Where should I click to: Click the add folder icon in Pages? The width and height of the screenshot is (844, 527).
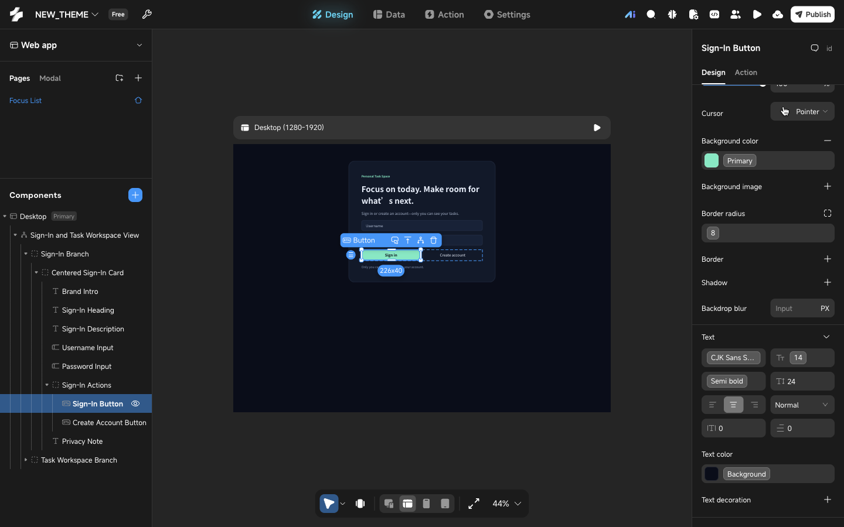tap(120, 78)
